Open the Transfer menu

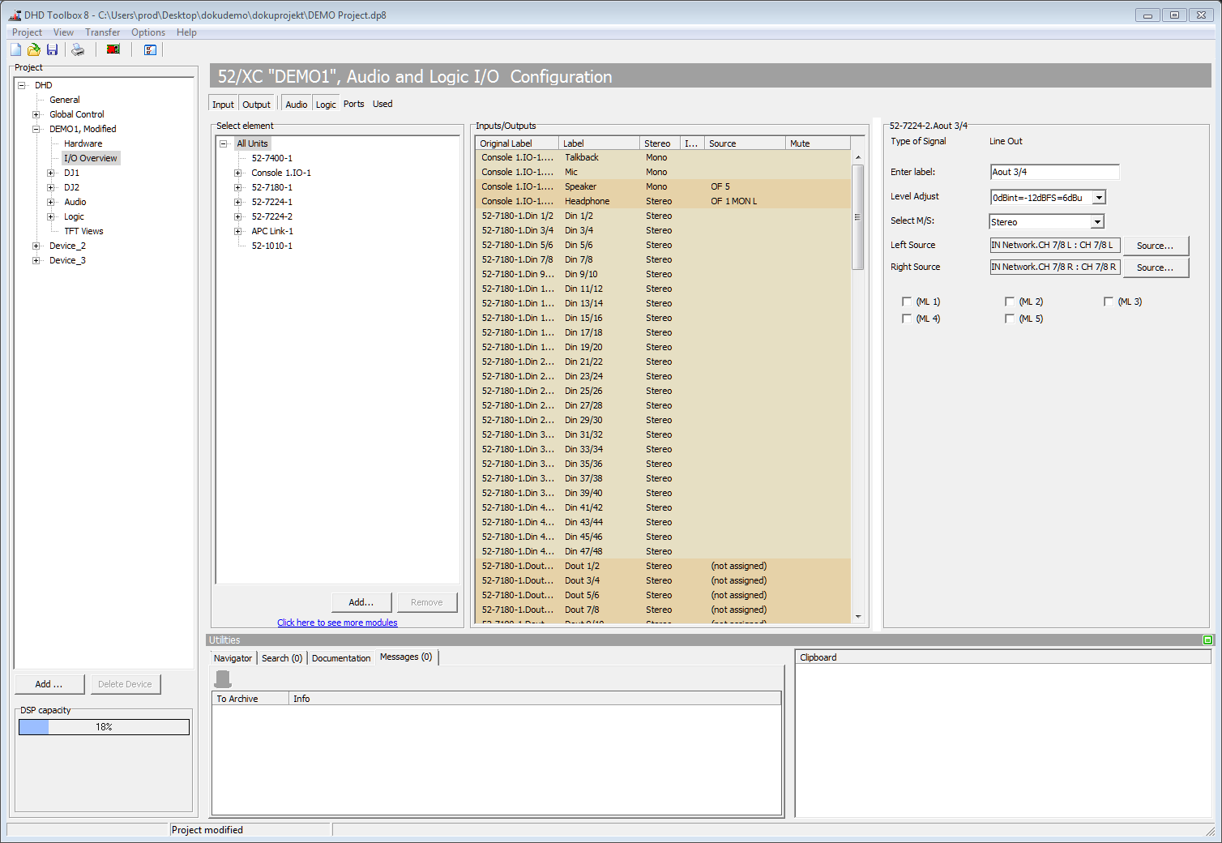pyautogui.click(x=102, y=32)
